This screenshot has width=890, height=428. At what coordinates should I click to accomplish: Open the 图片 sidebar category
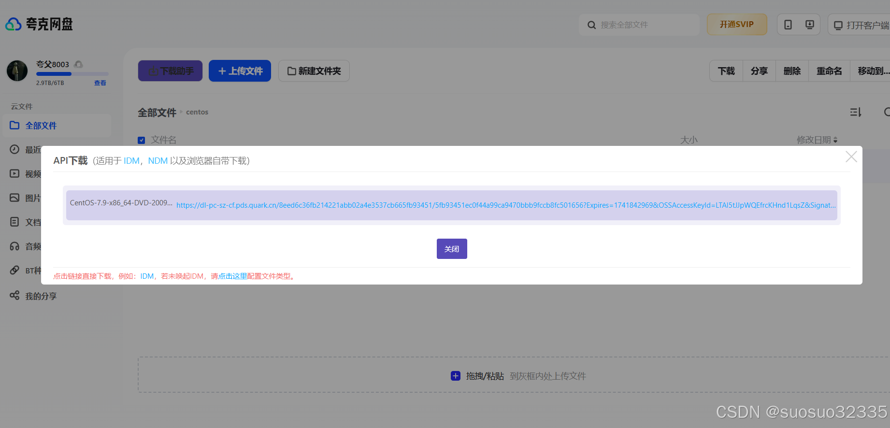(x=26, y=198)
